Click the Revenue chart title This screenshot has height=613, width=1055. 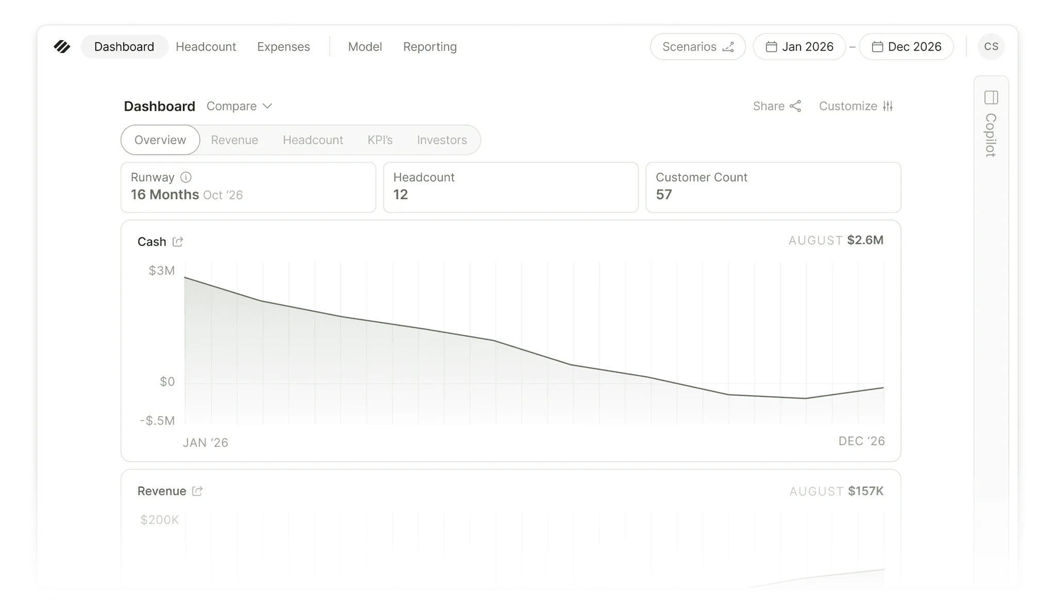pyautogui.click(x=162, y=491)
